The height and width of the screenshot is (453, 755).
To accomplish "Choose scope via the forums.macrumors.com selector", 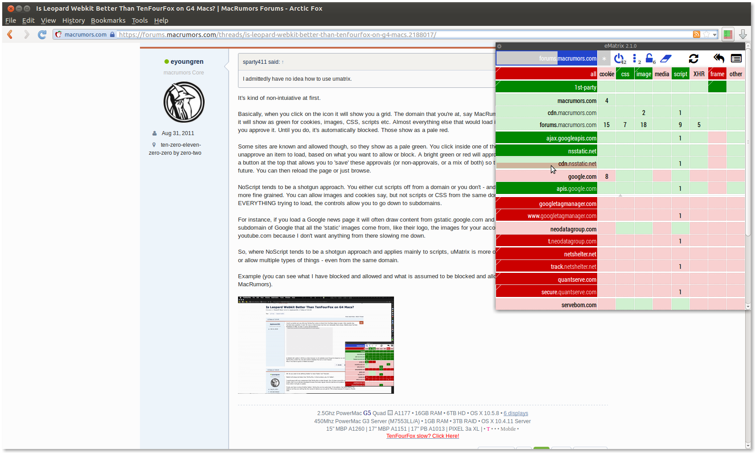I will point(546,58).
